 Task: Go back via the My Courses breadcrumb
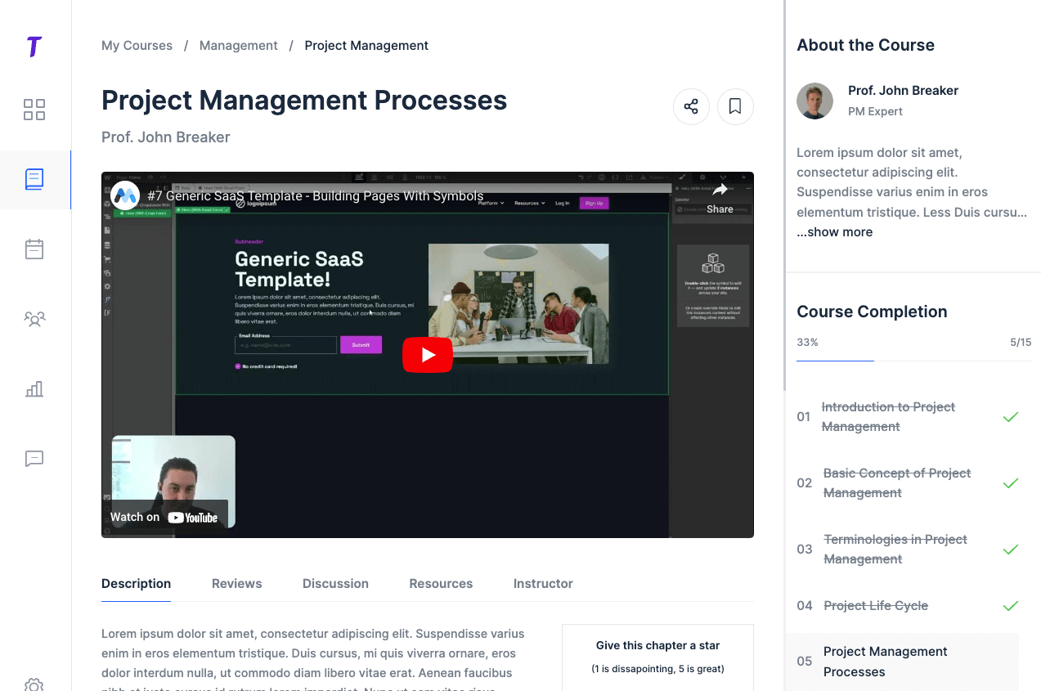(137, 45)
